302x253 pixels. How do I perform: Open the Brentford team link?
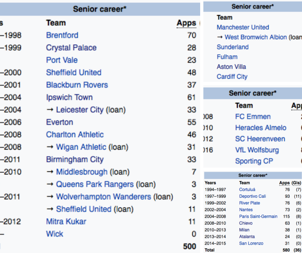[x=62, y=35]
